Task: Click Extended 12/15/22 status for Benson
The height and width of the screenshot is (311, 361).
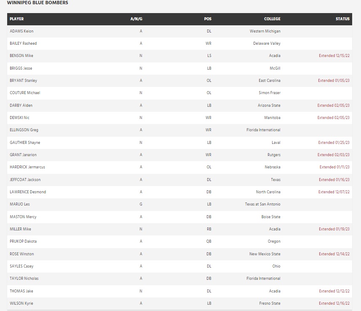Action: click(x=334, y=56)
